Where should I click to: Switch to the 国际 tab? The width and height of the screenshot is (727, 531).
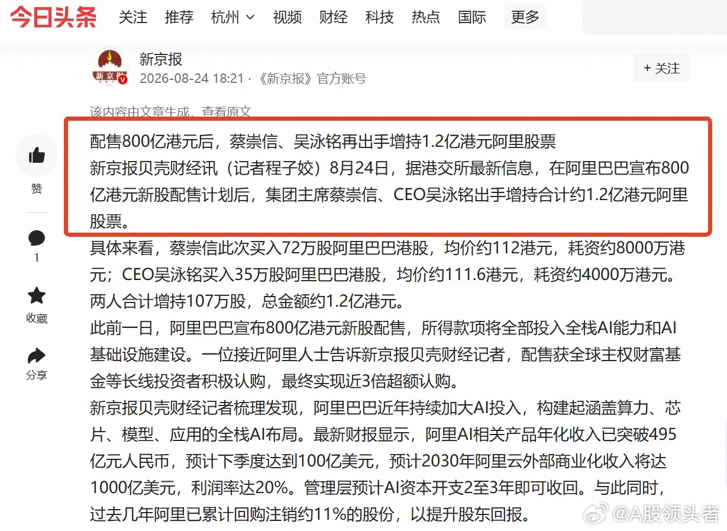tap(472, 17)
